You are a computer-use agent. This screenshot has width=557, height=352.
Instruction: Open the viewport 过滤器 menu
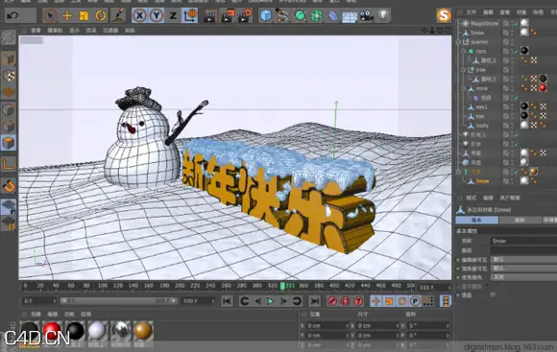(x=110, y=31)
